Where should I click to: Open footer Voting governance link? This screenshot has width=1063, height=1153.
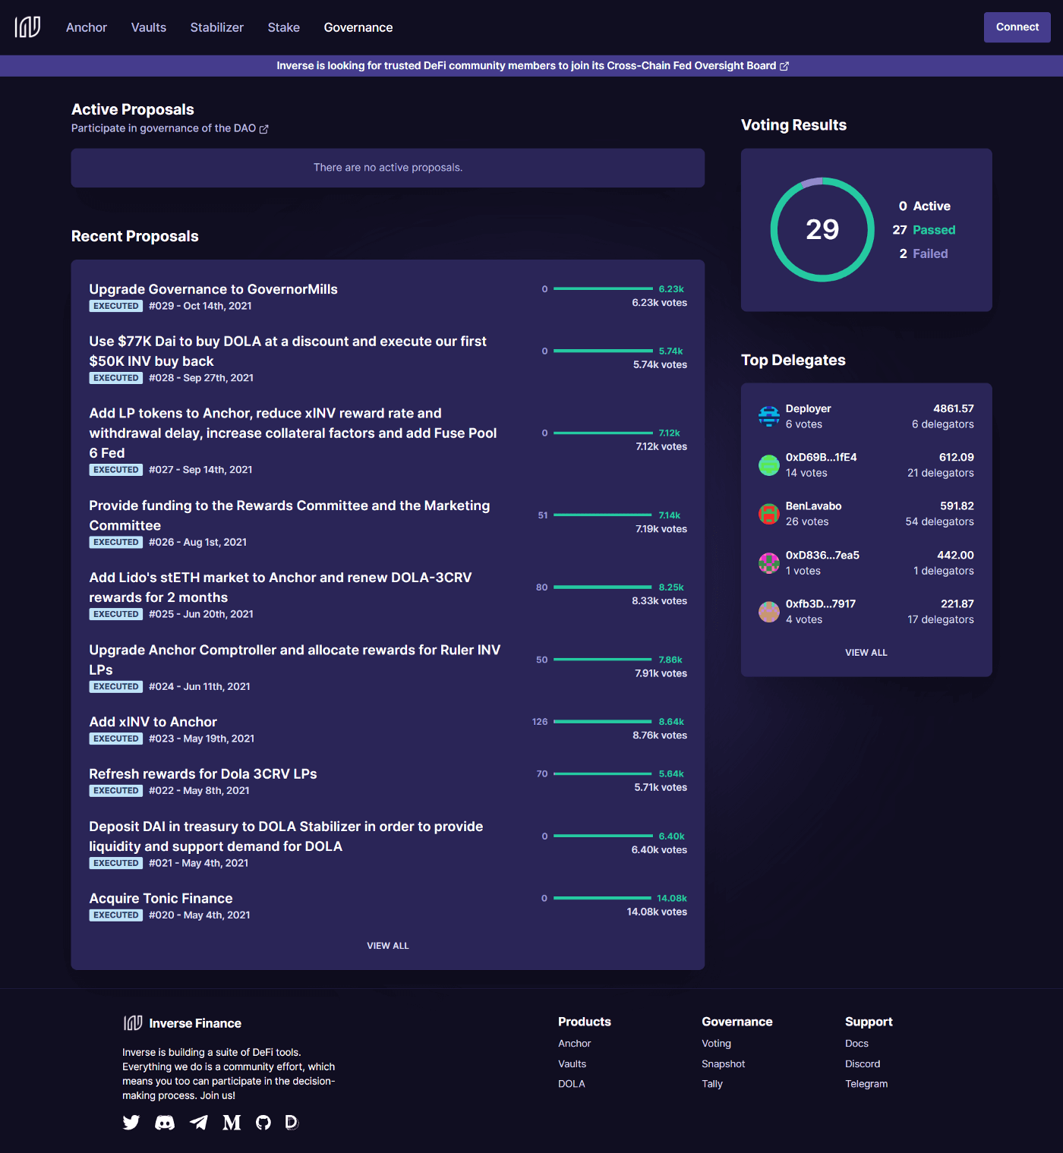pos(717,1044)
